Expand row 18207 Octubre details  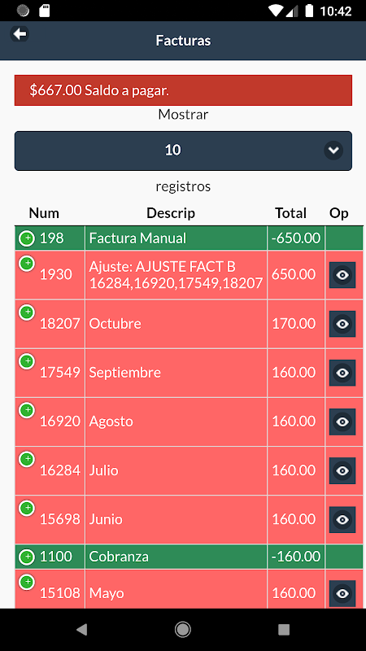(27, 312)
